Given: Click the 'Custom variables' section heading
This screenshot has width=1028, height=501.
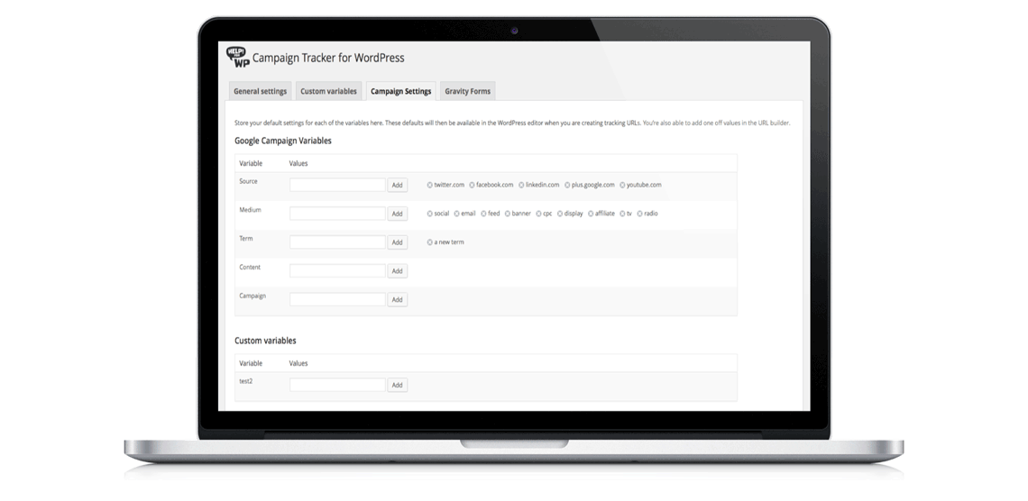Looking at the screenshot, I should point(265,341).
